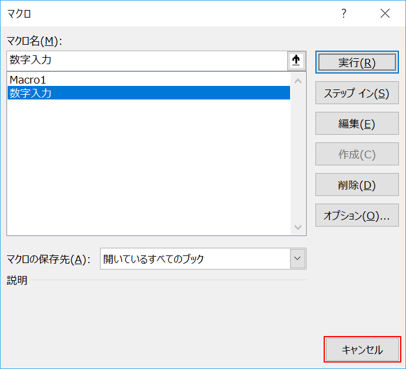The image size is (406, 369).
Task: Choose the 編集(E) edit button
Action: click(357, 123)
